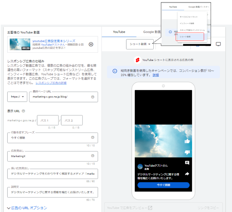Image resolution: width=232 pixels, height=212 pixels.
Task: Click the 行動を促すフレーズ input field
Action: 52,138
